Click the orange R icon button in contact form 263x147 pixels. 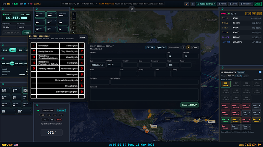188,48
